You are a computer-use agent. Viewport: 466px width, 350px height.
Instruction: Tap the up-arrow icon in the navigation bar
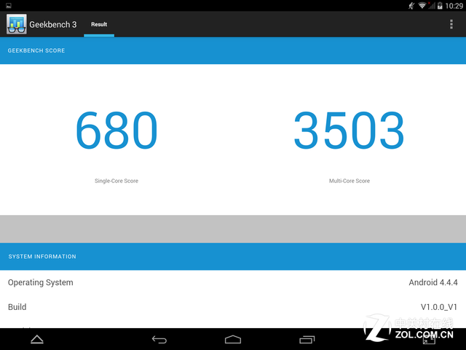pos(37,339)
